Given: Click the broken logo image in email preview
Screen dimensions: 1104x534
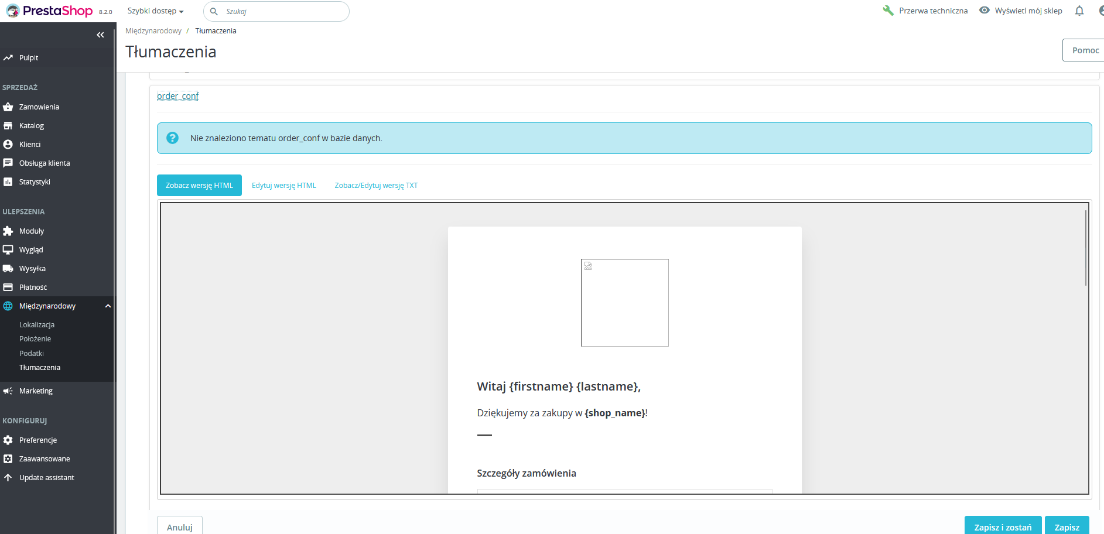Looking at the screenshot, I should (x=625, y=303).
